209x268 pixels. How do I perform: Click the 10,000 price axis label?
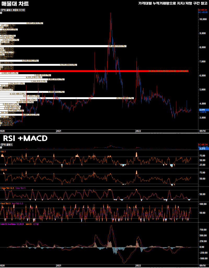point(202,19)
